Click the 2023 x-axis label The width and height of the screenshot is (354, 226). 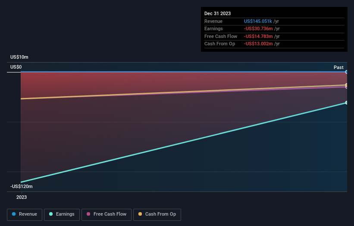tap(22, 197)
